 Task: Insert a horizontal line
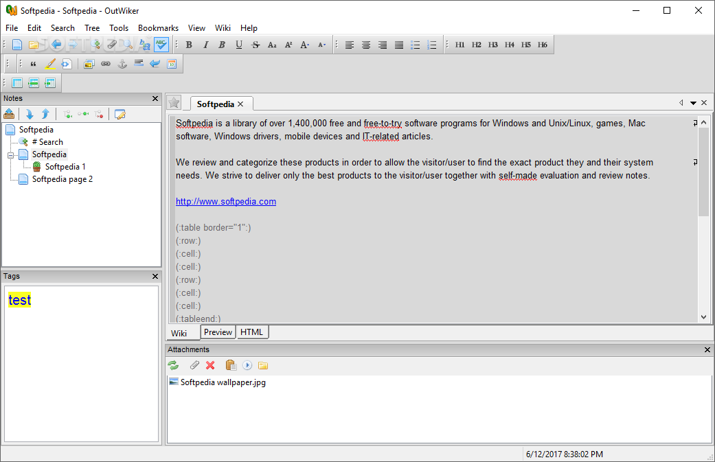coord(139,63)
